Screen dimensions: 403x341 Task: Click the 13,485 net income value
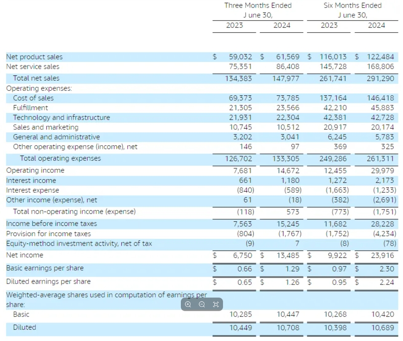pyautogui.click(x=287, y=255)
